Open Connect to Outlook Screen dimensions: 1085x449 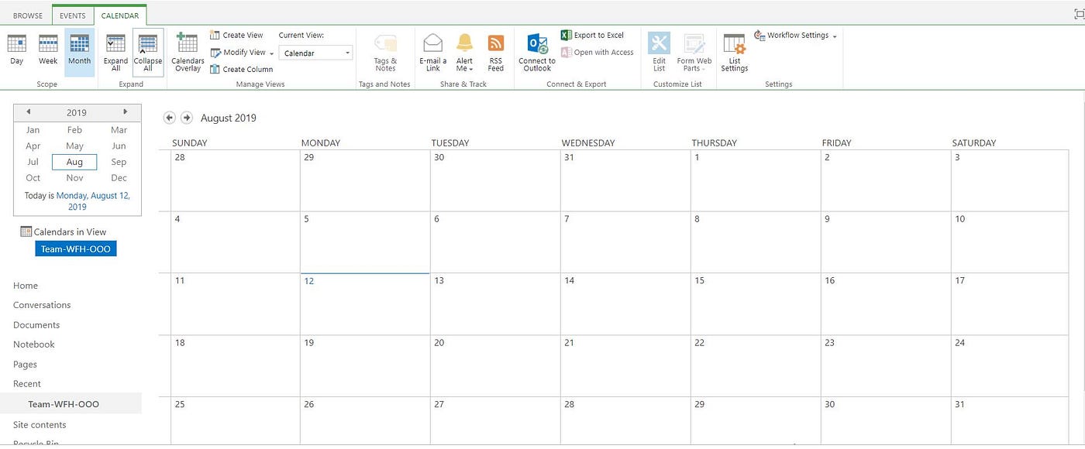[536, 50]
